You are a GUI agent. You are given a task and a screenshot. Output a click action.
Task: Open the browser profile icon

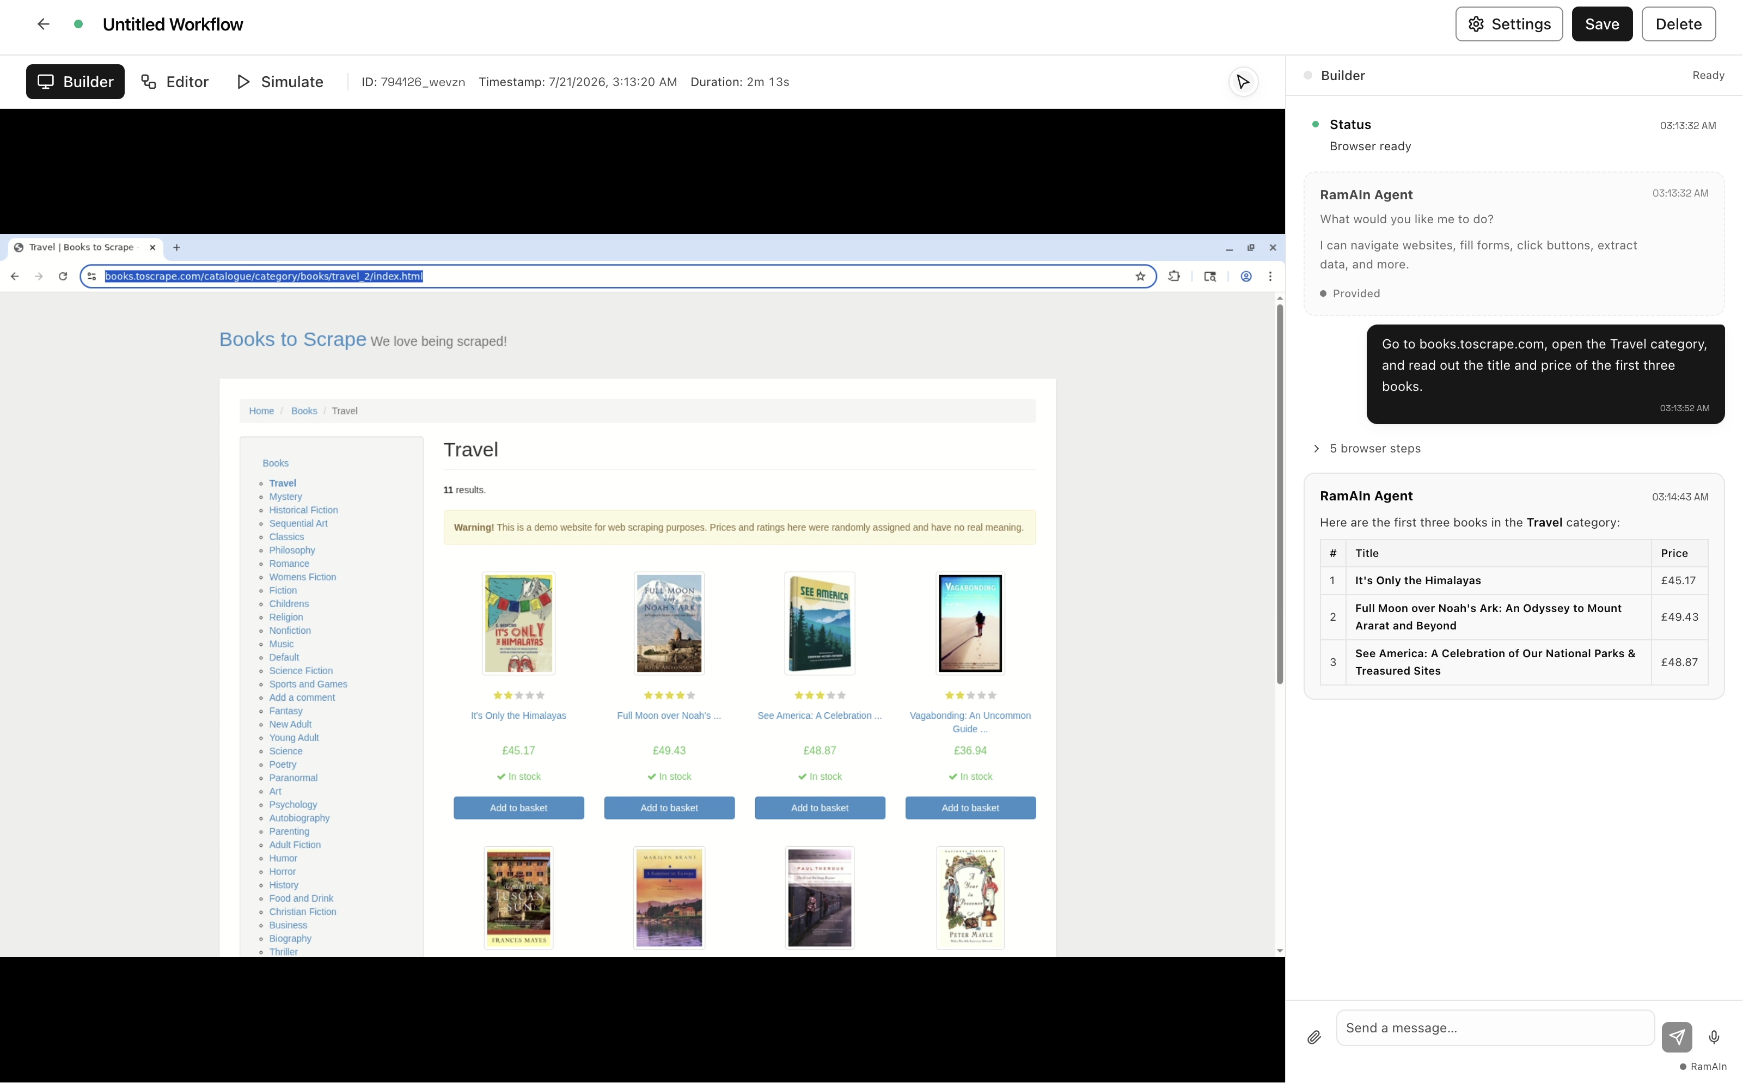click(x=1251, y=277)
